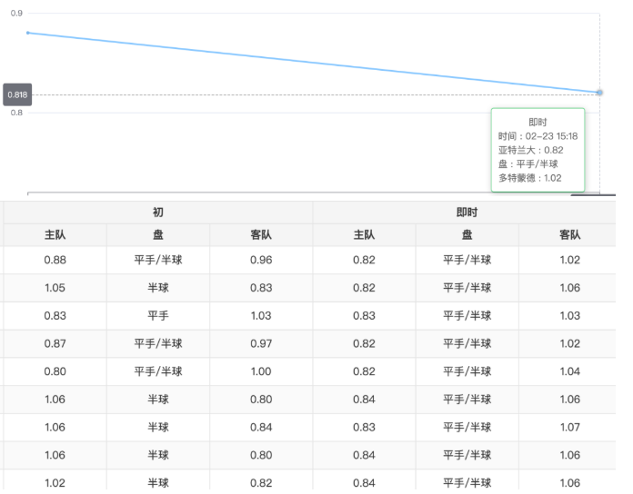Select the 初 column group header
633x494 pixels.
[158, 212]
